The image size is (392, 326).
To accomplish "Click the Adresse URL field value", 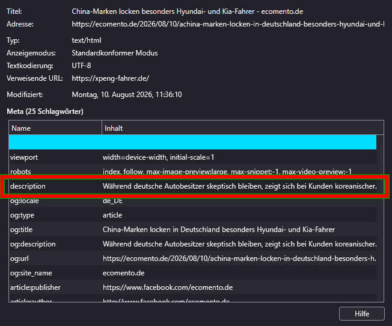I will [x=228, y=24].
